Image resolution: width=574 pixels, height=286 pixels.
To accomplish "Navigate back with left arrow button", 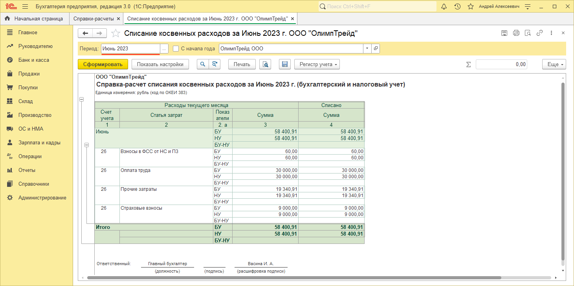I will coord(85,33).
